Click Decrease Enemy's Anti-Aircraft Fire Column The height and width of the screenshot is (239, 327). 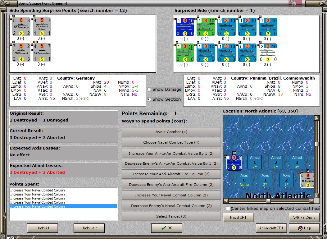coord(171,185)
